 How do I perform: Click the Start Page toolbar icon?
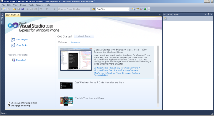146,9
